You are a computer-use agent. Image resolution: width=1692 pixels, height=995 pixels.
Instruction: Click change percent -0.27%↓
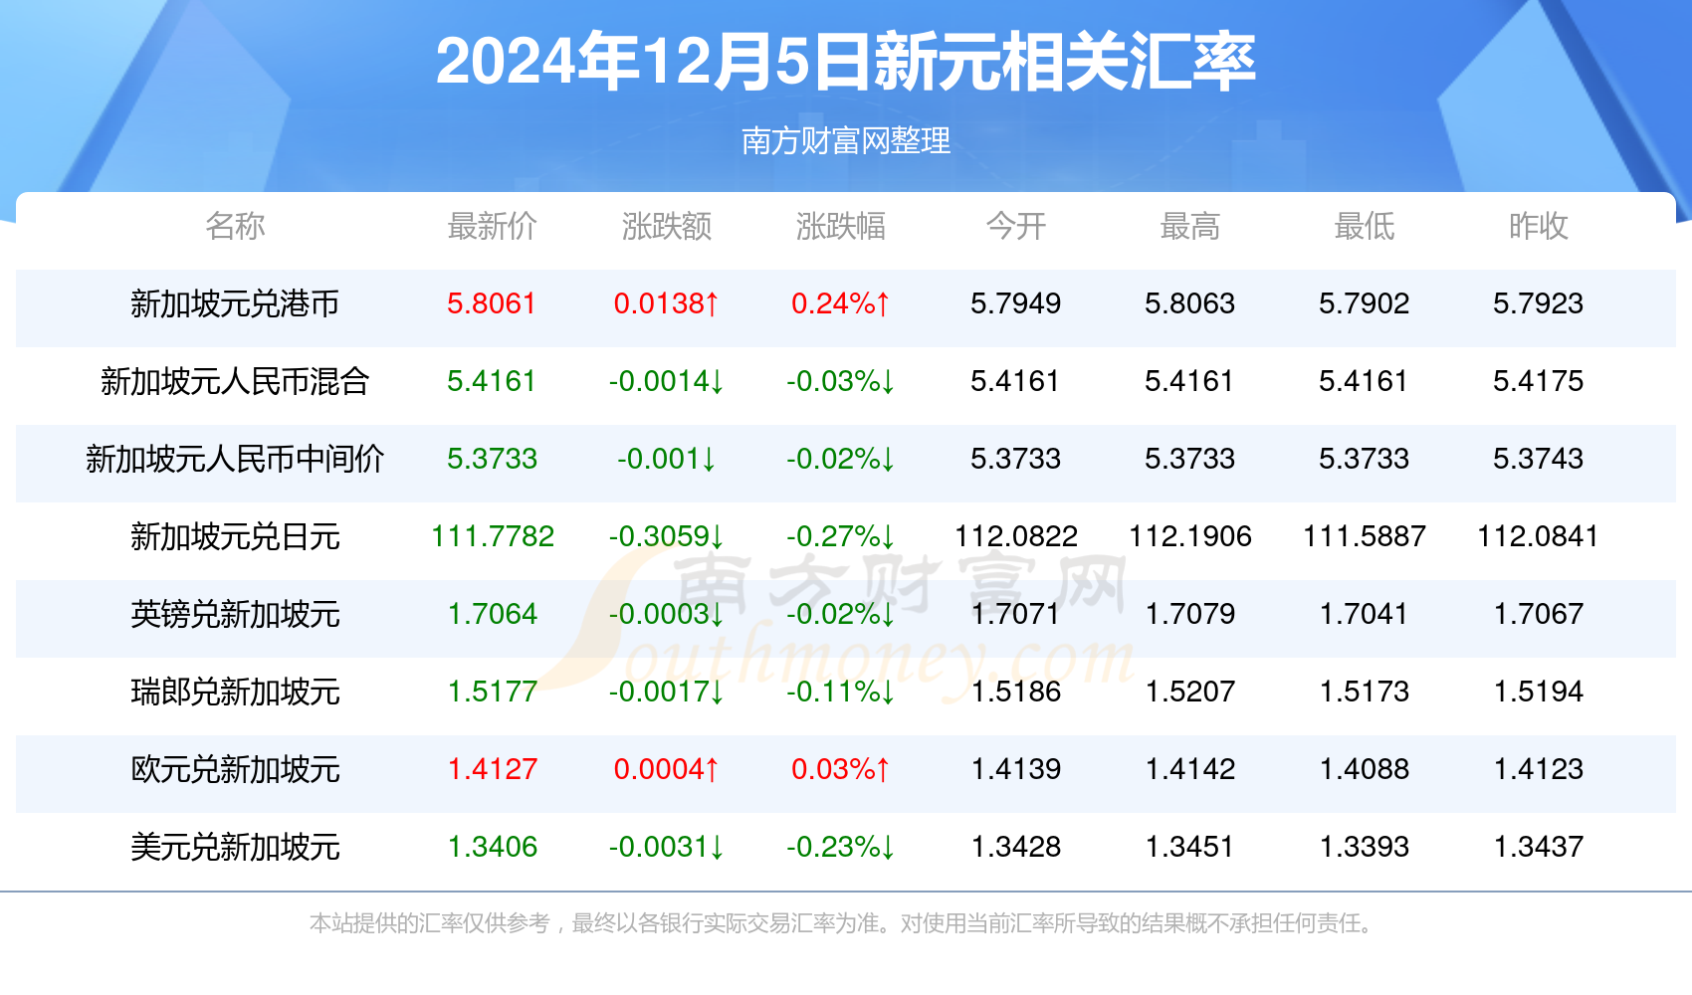[841, 536]
